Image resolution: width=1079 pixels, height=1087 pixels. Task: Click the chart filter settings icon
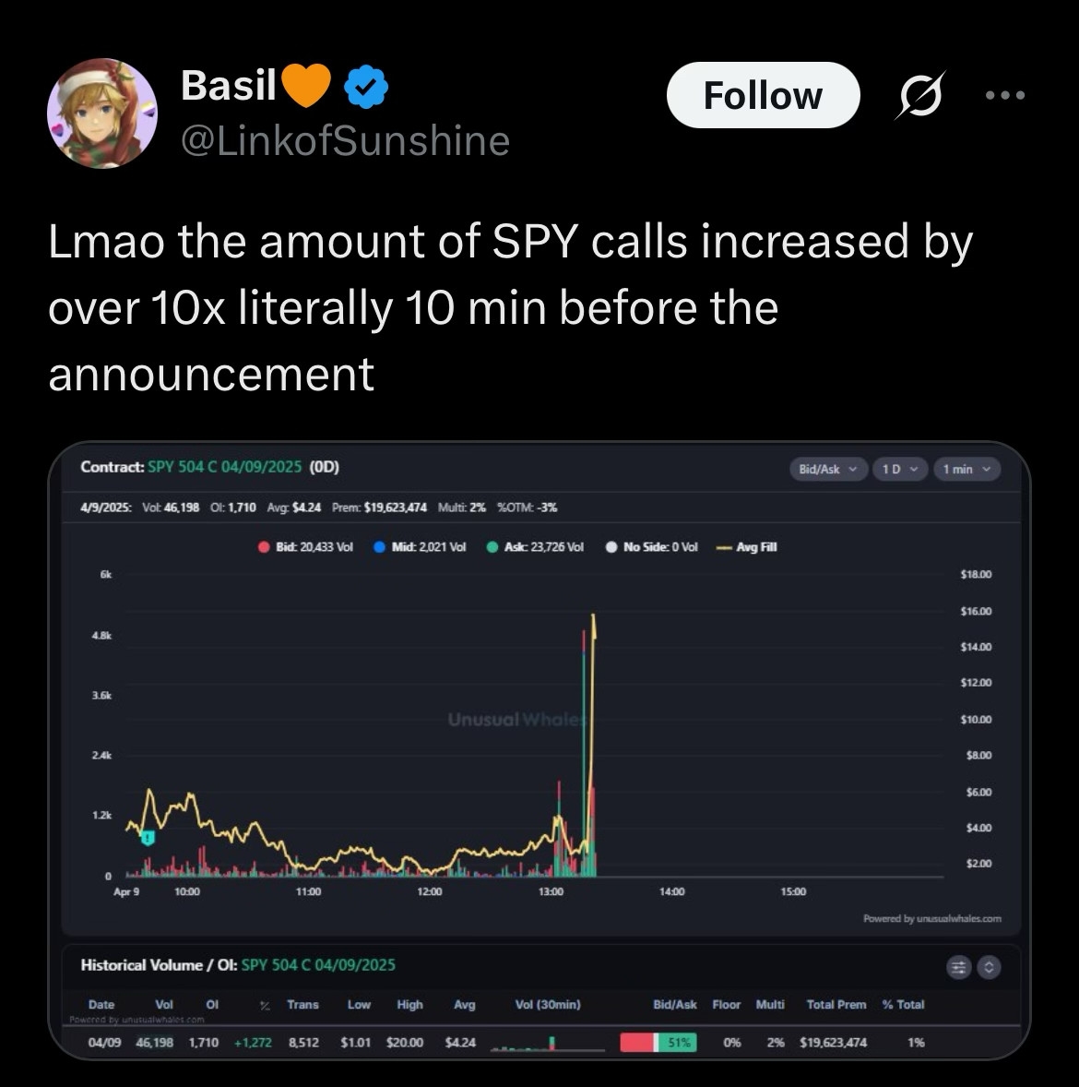pos(959,967)
